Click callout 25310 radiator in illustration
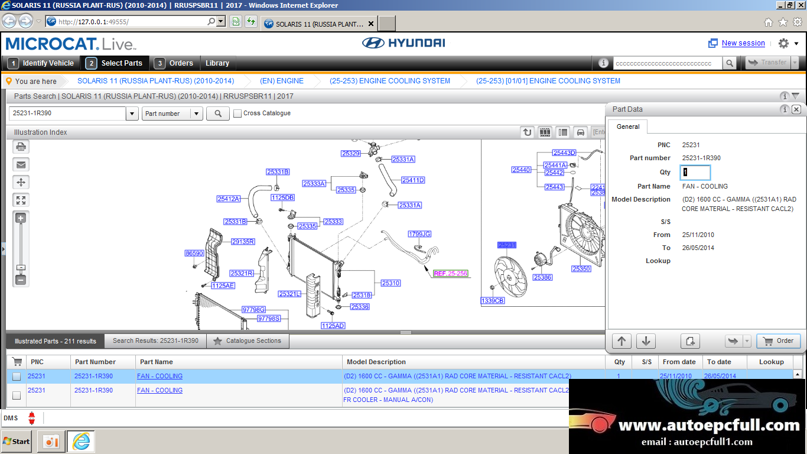 point(391,283)
